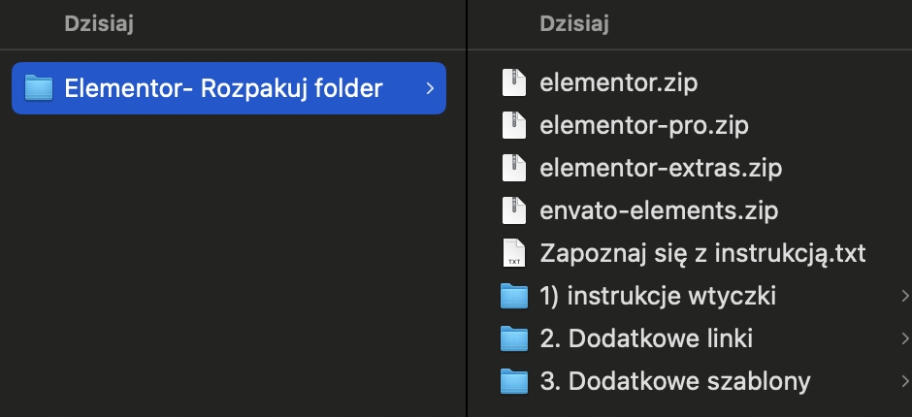
Task: Click the envato-elements.zip archive icon
Action: click(513, 210)
